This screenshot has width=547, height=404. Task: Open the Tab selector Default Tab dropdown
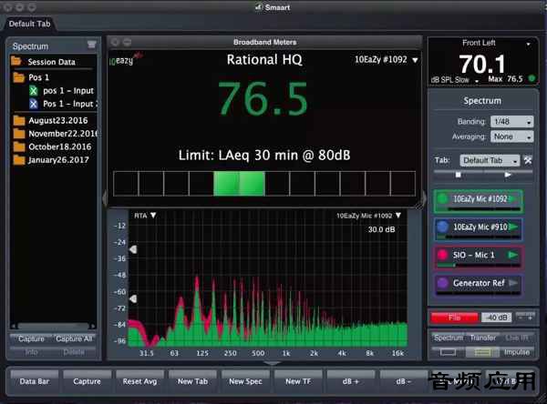tap(490, 160)
